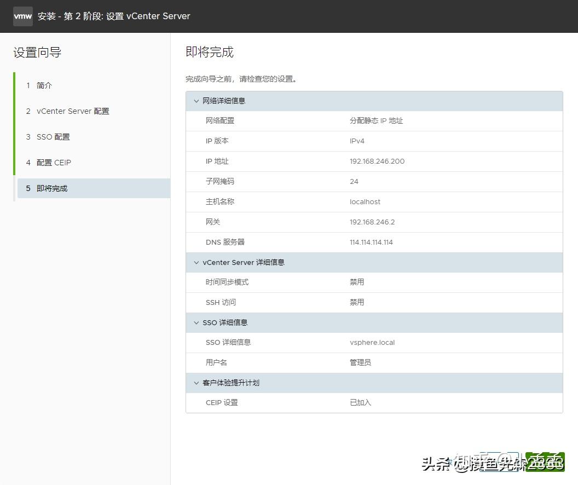Image resolution: width=578 pixels, height=485 pixels.
Task: Collapse the vCenter Server 详细信息 section chevron
Action: (196, 262)
